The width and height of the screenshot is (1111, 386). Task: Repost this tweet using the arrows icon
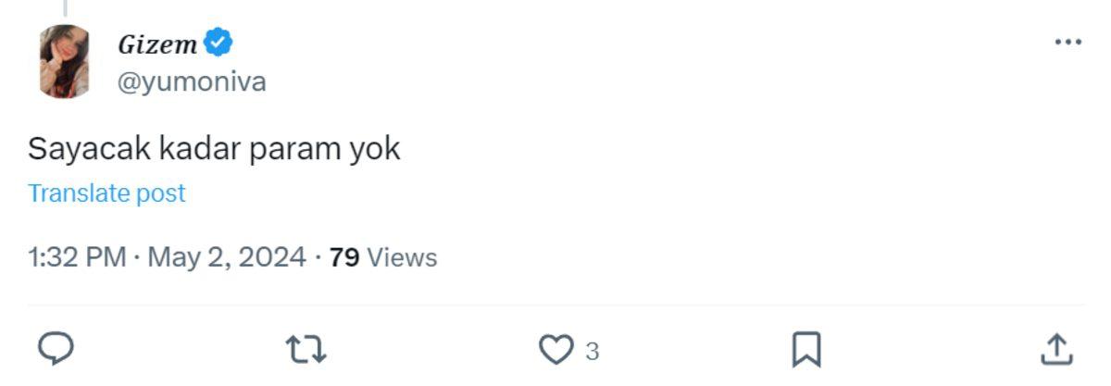pyautogui.click(x=306, y=350)
